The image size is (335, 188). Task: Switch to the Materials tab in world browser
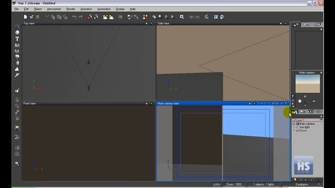303,112
